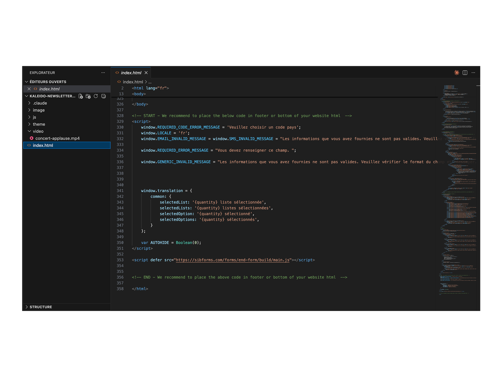Viewport: 503px width, 377px height.
Task: Click the window.translation assignment line
Action: 167,191
